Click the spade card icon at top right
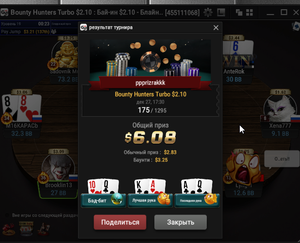Viewport: 300px width, 243px height. [x=296, y=26]
